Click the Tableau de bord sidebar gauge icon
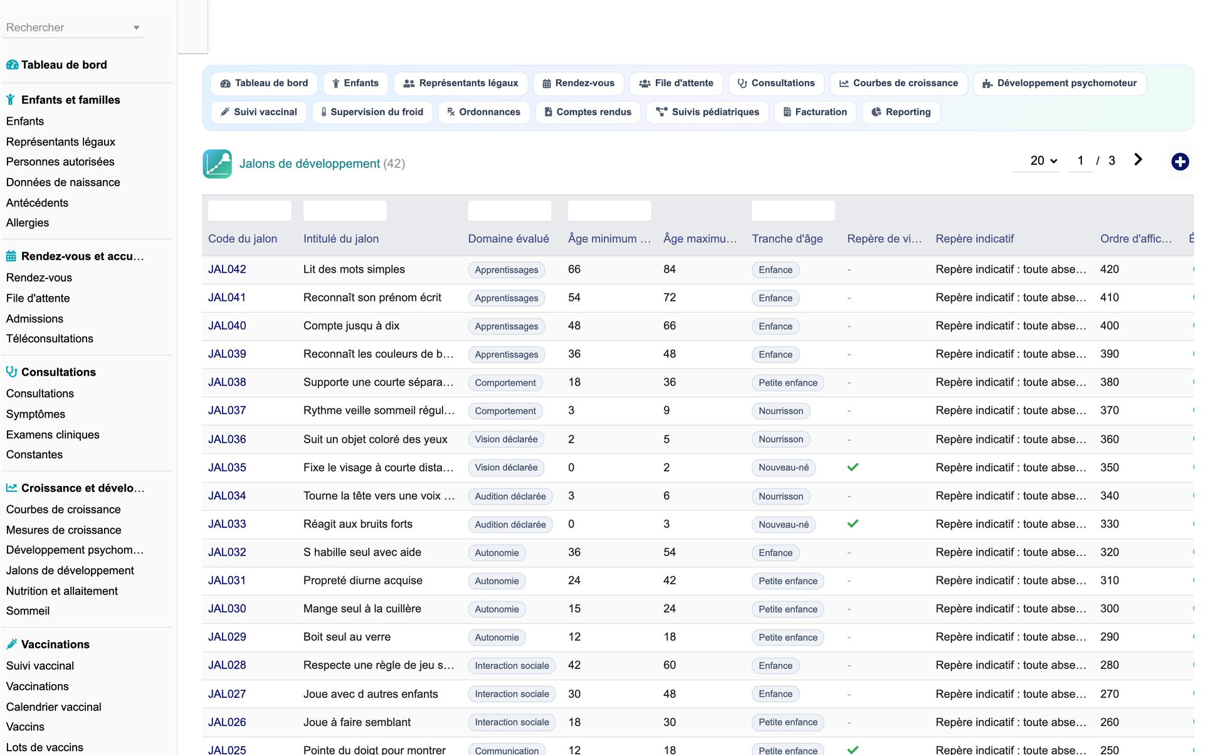Screen dimensions: 1220x755 tap(12, 65)
